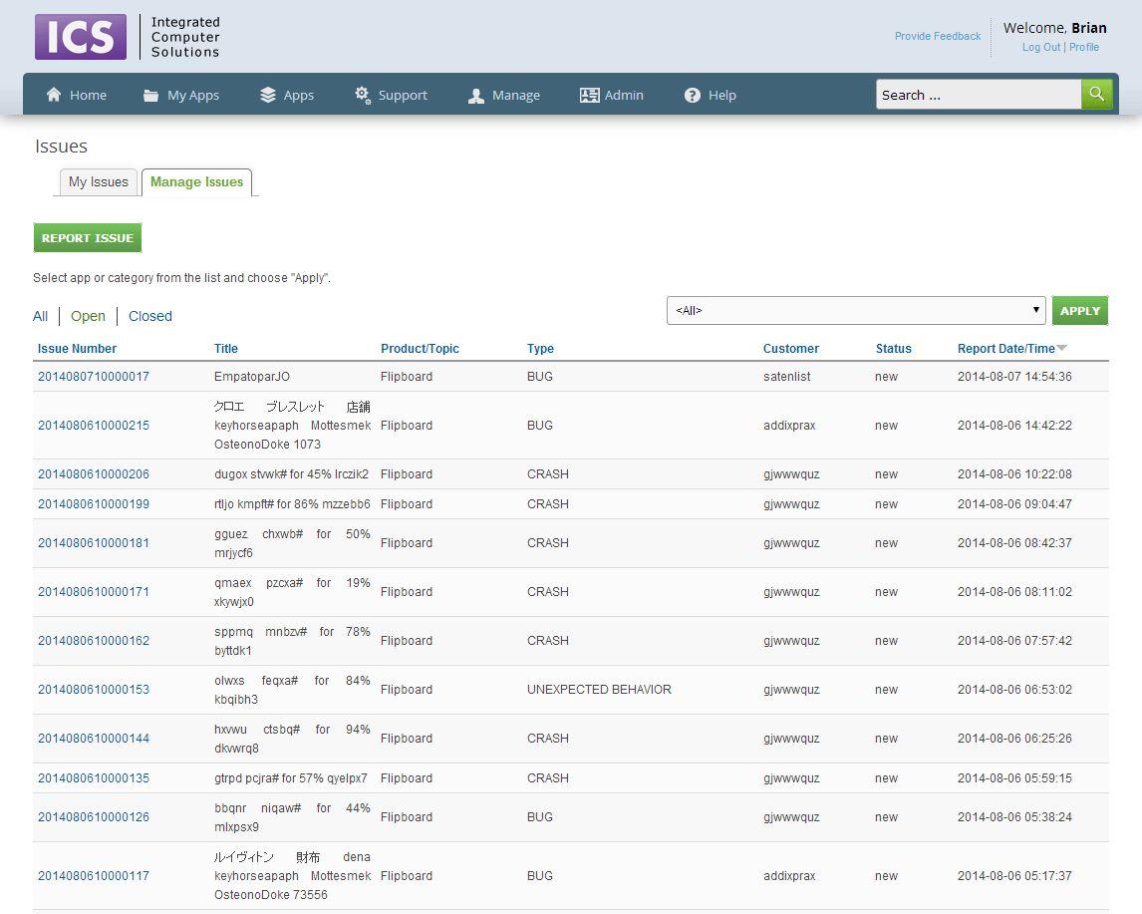Sort by Issue Number column
Viewport: 1142px width, 914px height.
(77, 349)
